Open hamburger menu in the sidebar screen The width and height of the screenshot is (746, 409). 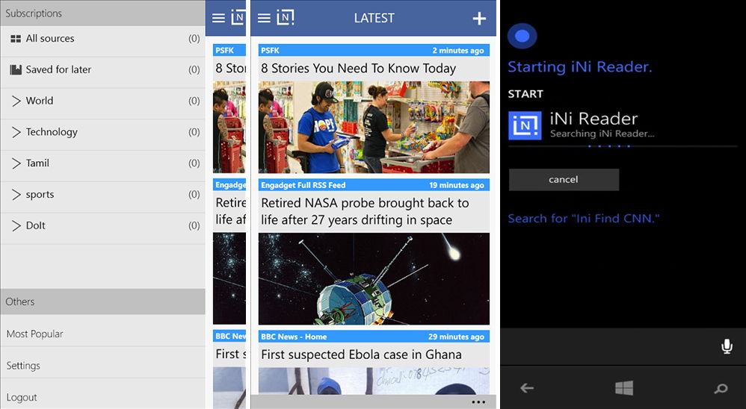pos(218,18)
